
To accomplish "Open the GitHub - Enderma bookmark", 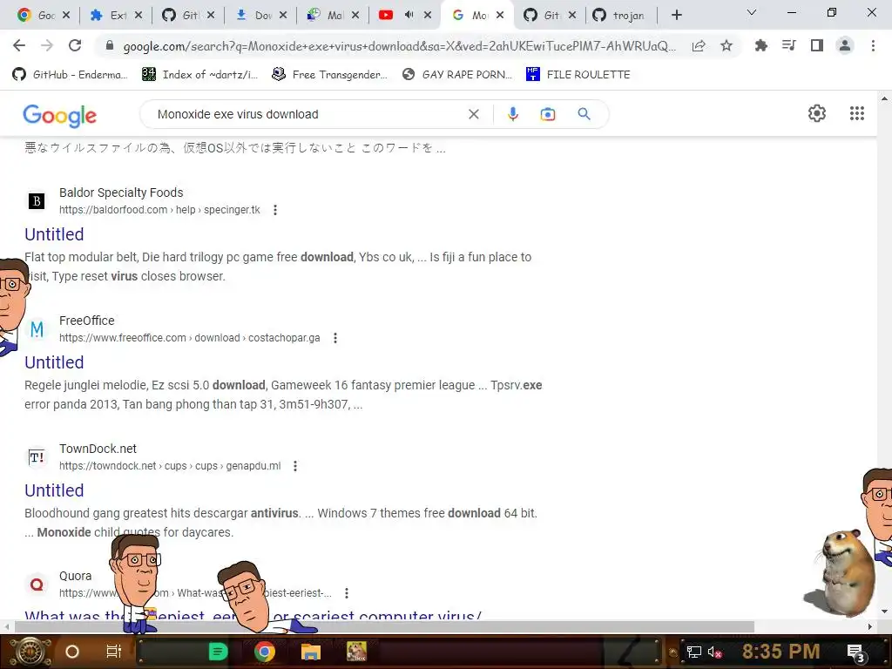I will click(70, 75).
